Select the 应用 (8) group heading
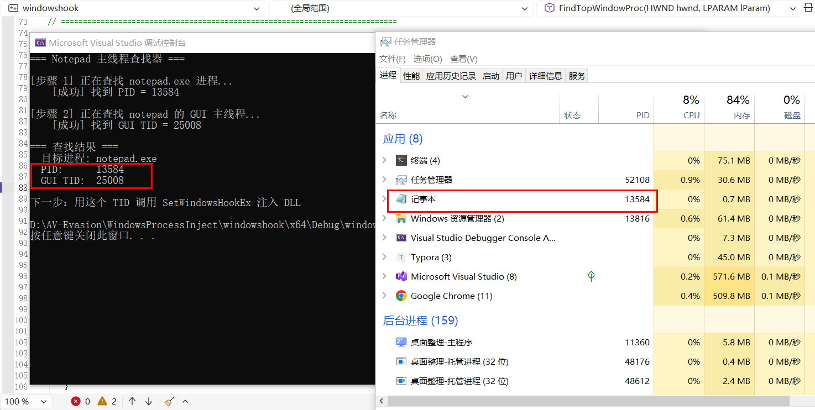This screenshot has height=410, width=815. [403, 139]
